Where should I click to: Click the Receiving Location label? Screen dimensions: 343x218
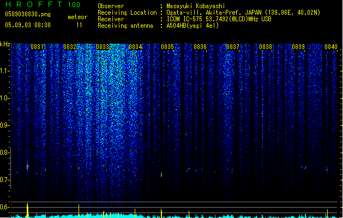click(x=127, y=13)
